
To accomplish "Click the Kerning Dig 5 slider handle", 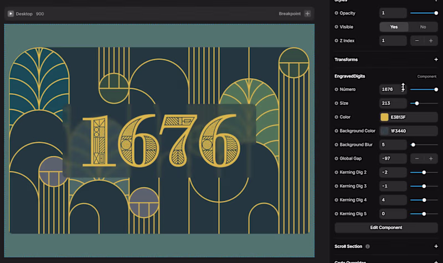I will pyautogui.click(x=424, y=214).
